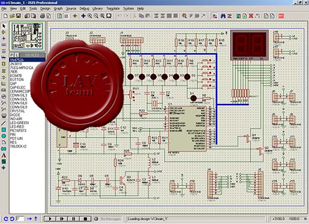Select the 2D box graphics tool

4,130
